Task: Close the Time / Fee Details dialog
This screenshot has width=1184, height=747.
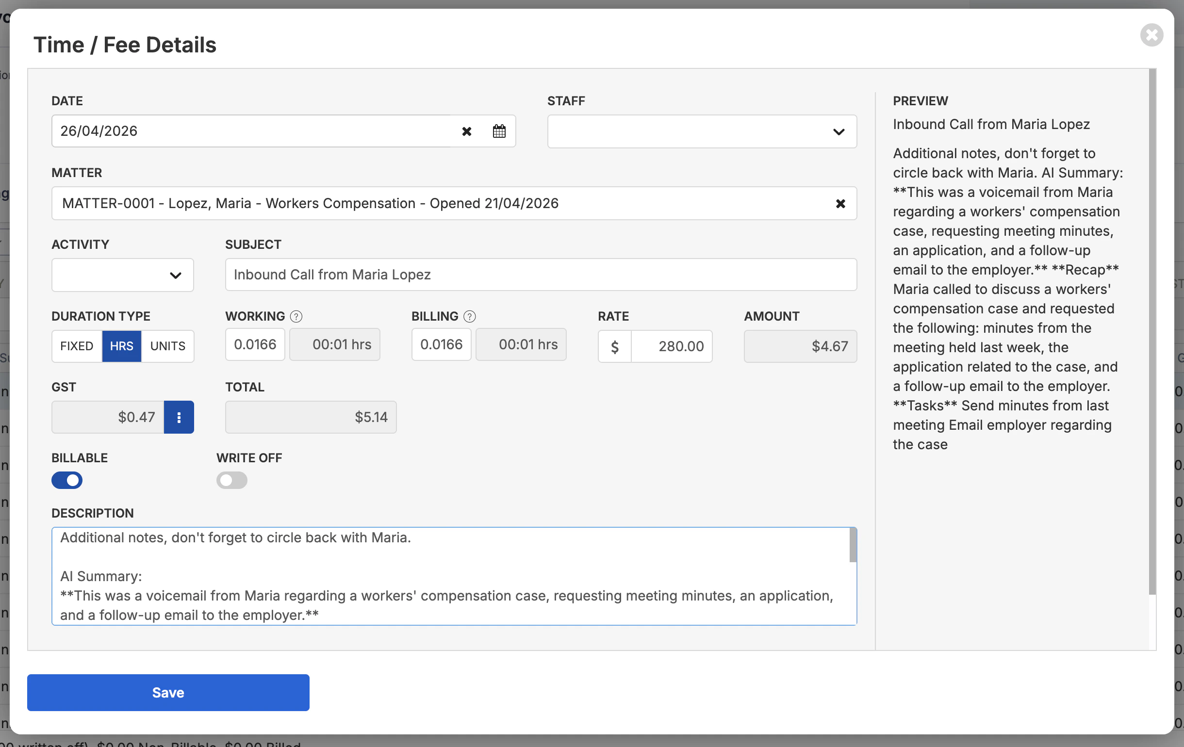Action: click(1151, 35)
